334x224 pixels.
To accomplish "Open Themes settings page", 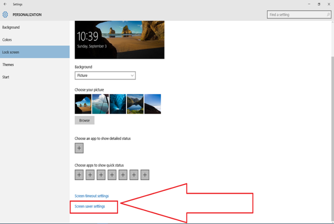I will pyautogui.click(x=35, y=65).
